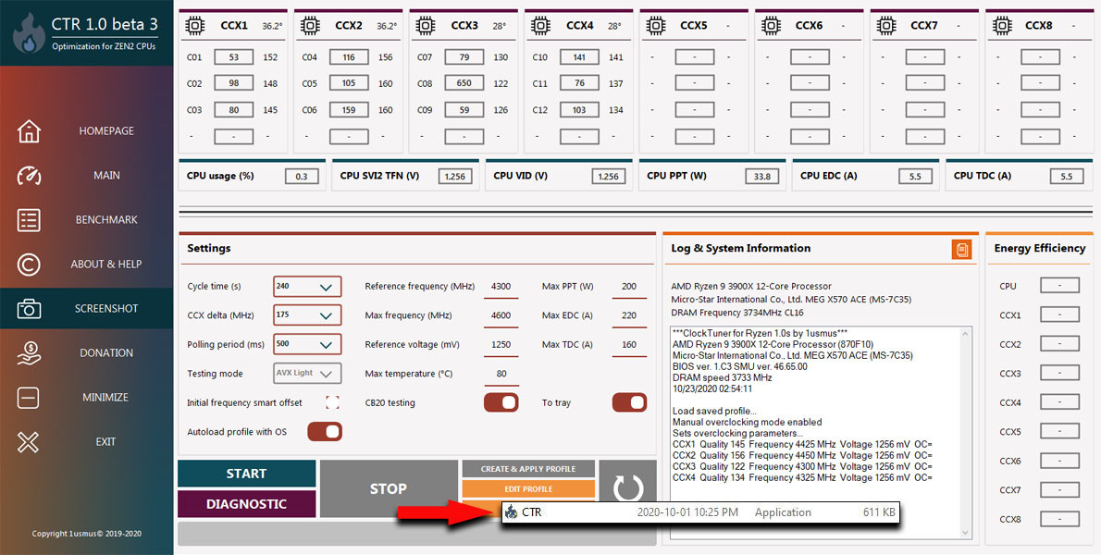Click the STOP button
Viewport: 1101px width, 555px height.
[x=389, y=489]
